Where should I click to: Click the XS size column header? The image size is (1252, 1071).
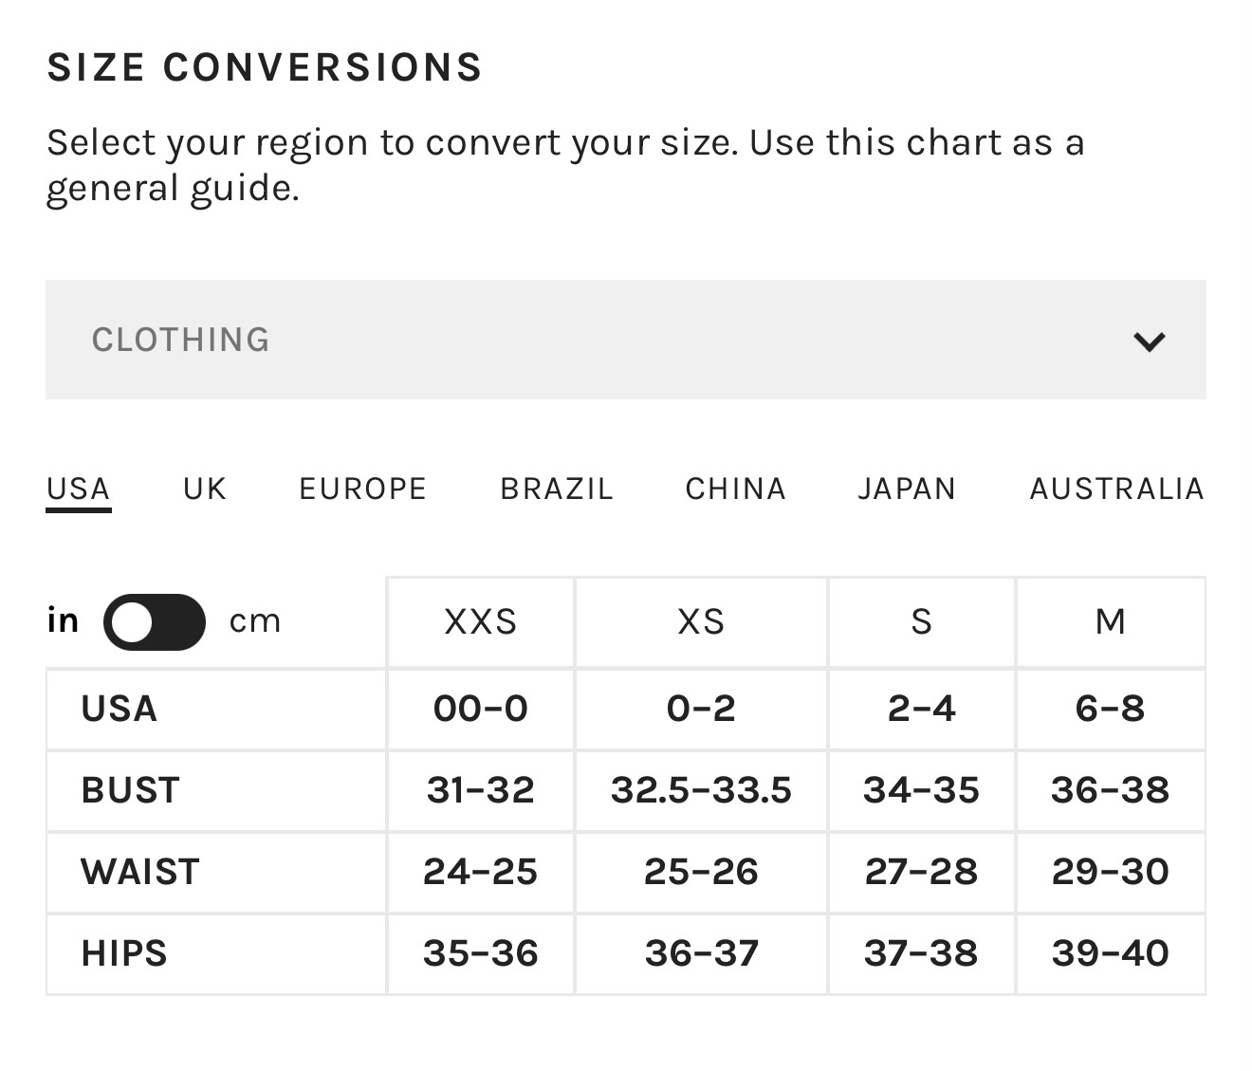pos(701,621)
